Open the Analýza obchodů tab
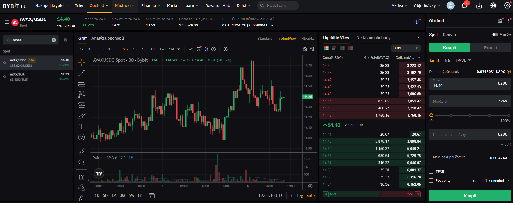The image size is (513, 203). point(108,38)
